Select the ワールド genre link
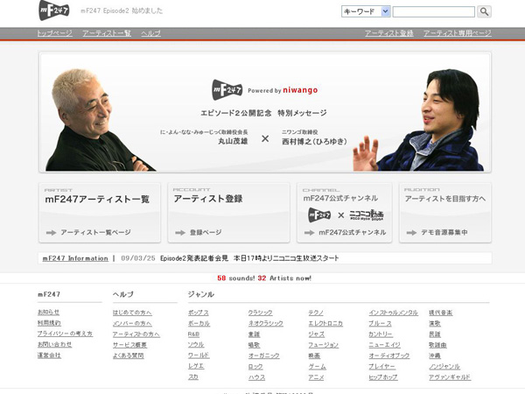The width and height of the screenshot is (525, 394). (x=199, y=355)
